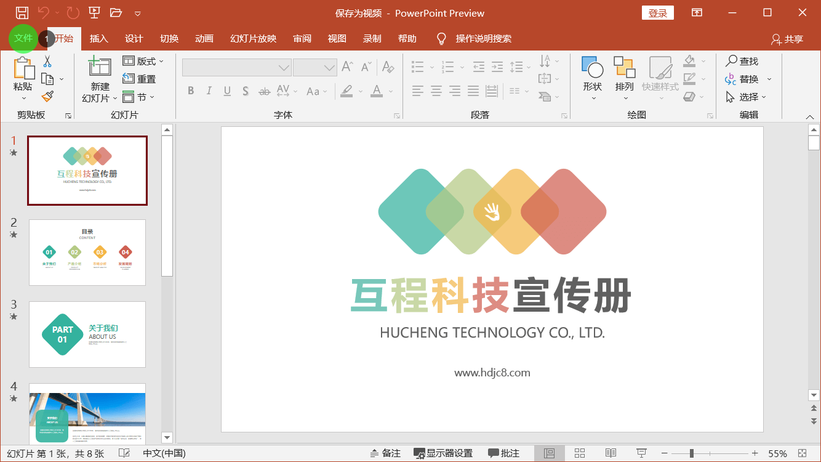821x462 pixels.
Task: Click Shape Fill paint bucket icon
Action: click(689, 61)
